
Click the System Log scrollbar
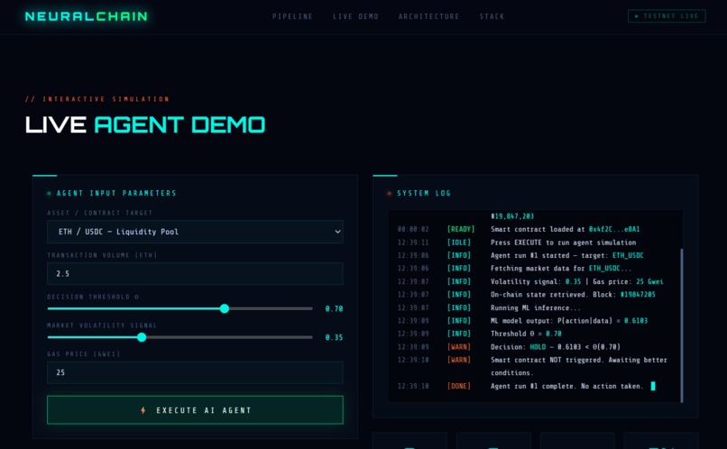(682, 325)
